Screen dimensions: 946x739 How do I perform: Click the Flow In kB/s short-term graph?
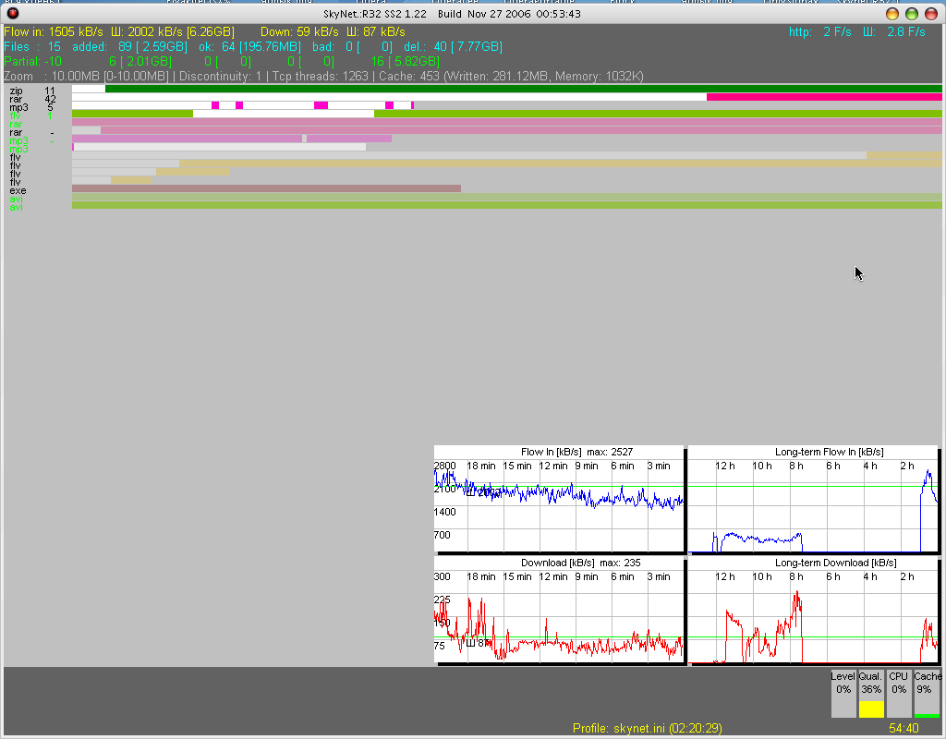(559, 499)
